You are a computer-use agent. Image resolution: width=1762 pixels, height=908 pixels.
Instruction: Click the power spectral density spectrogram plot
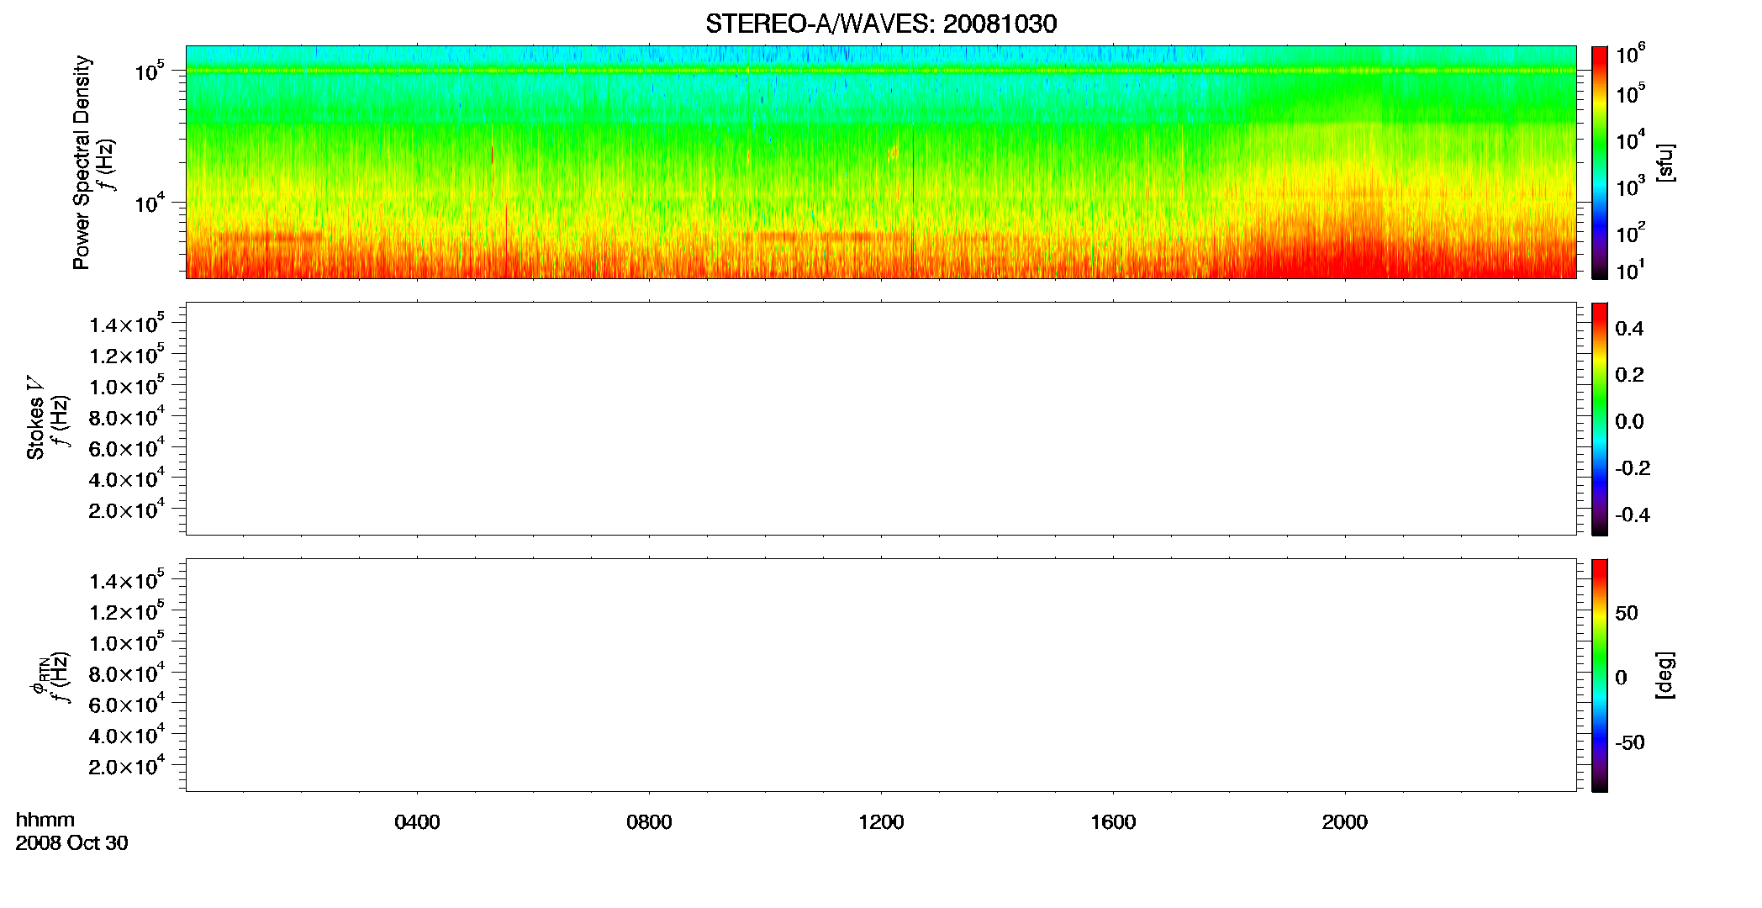pyautogui.click(x=881, y=162)
